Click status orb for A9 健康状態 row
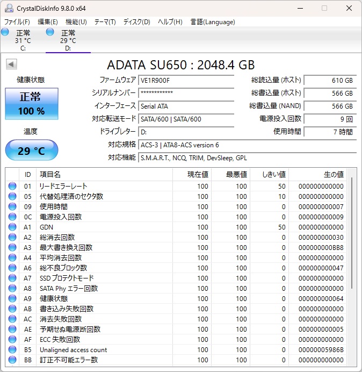Viewport: 362px width, 372px height. click(12, 298)
